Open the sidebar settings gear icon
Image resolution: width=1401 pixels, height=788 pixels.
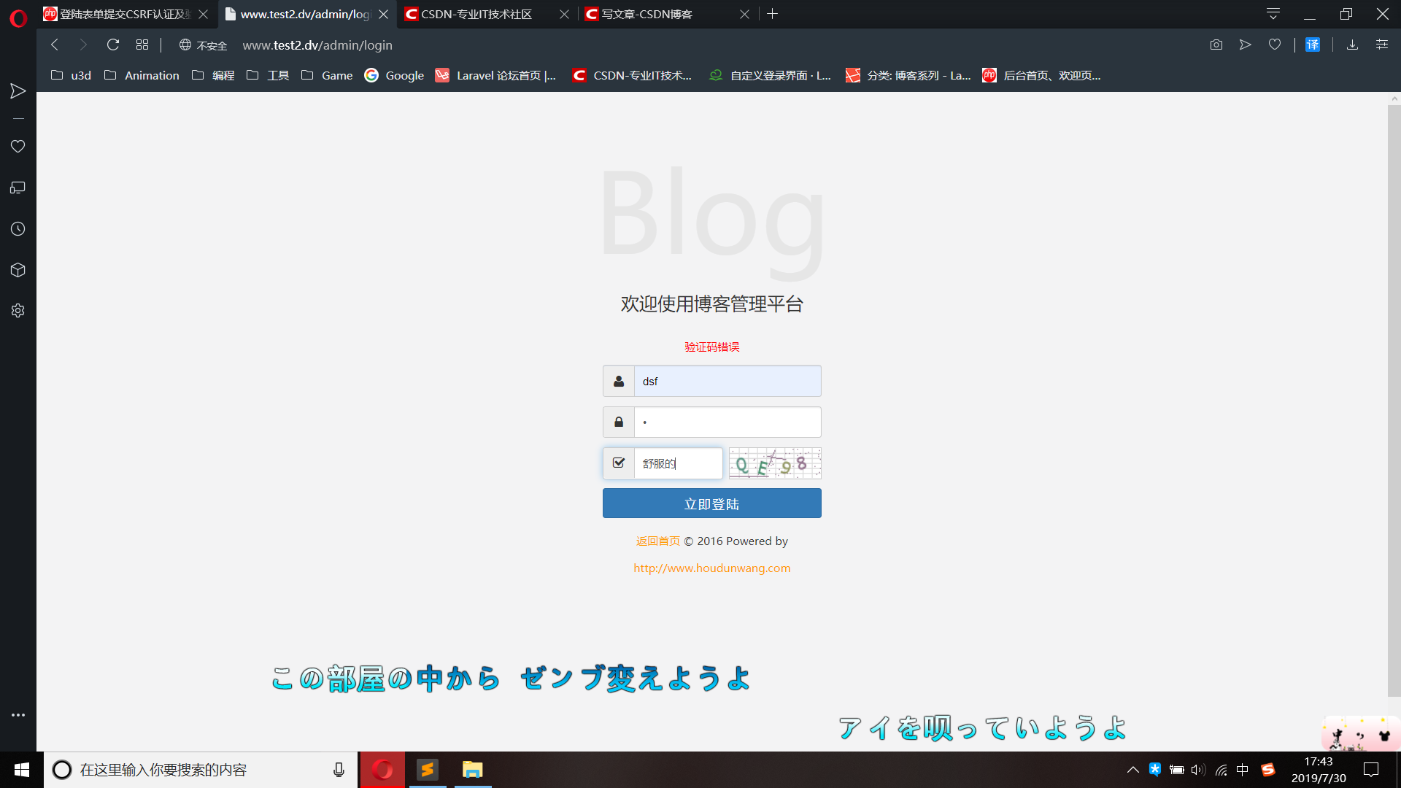click(18, 311)
